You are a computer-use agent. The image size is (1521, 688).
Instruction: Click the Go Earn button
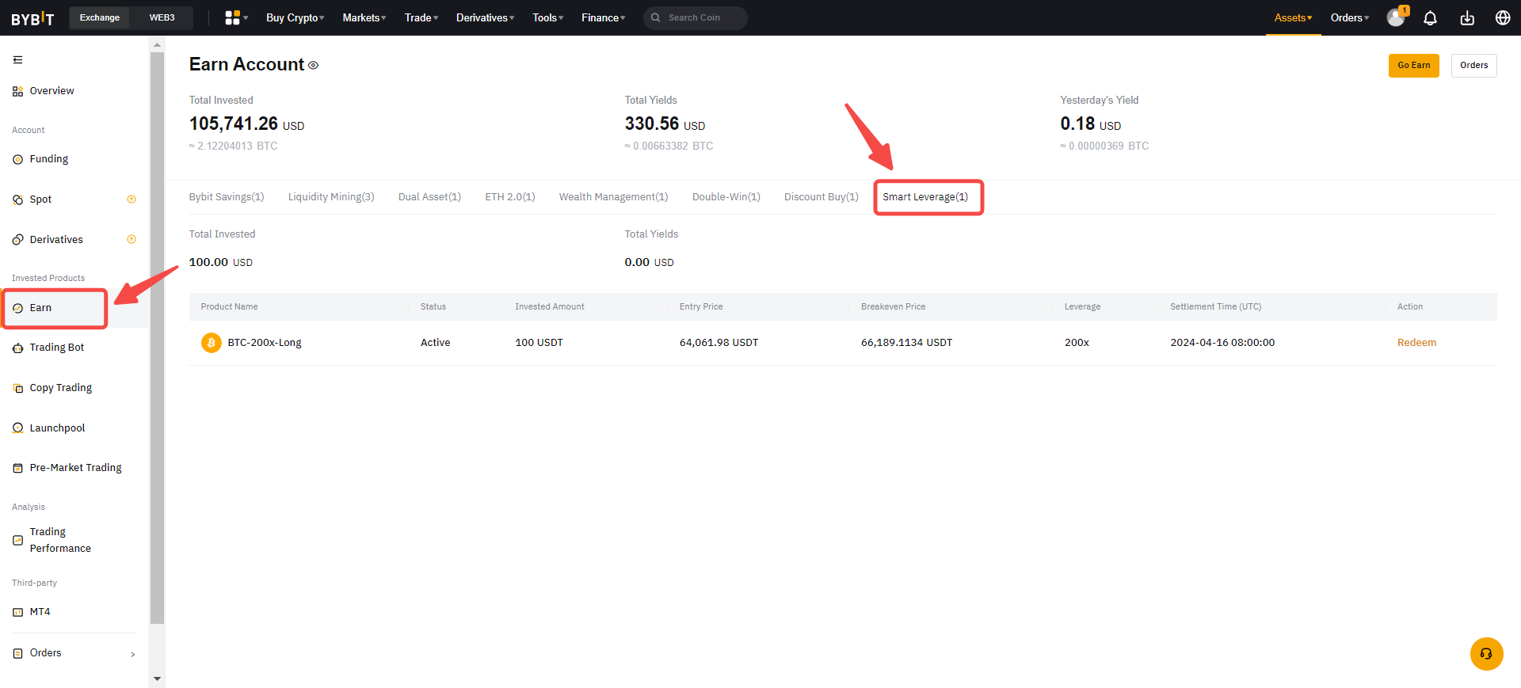(x=1413, y=65)
